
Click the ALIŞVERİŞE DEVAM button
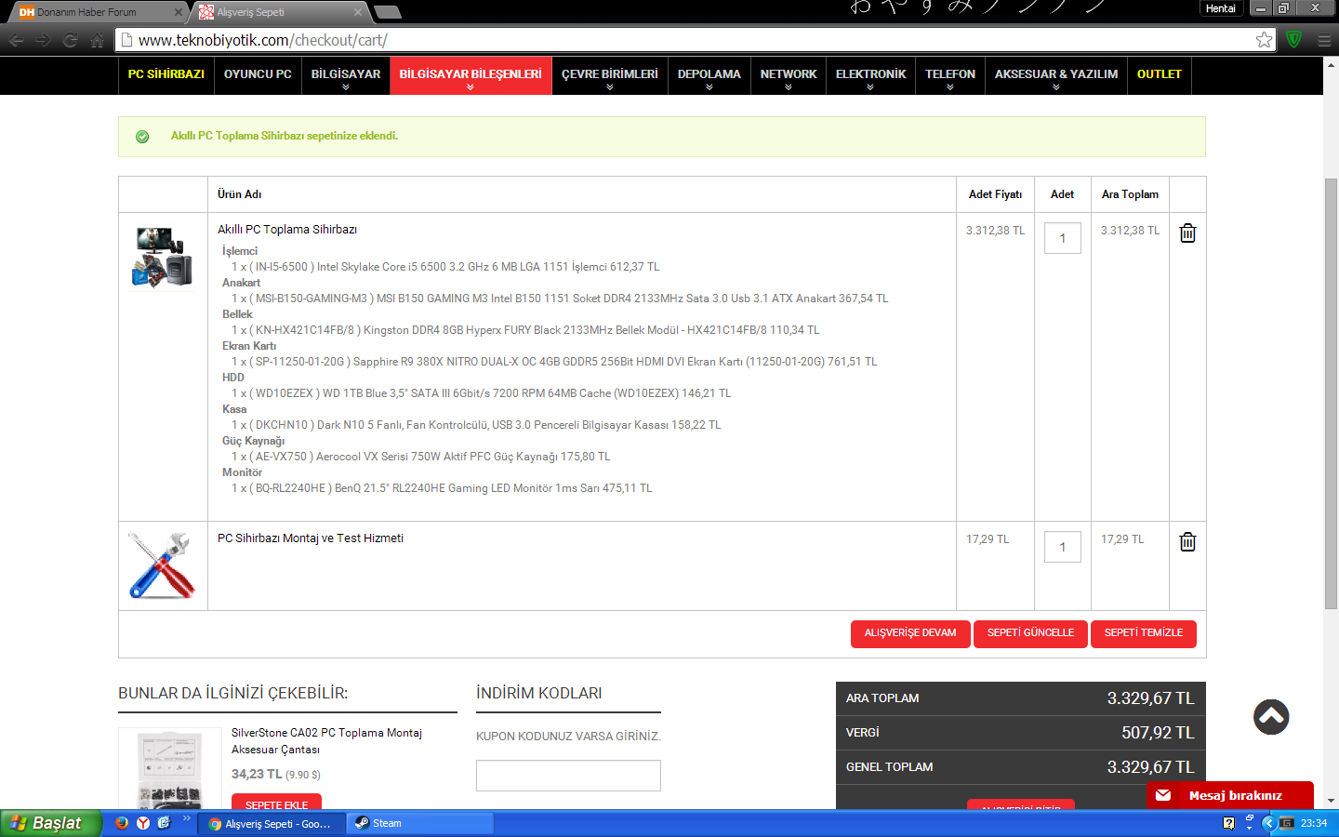point(909,633)
